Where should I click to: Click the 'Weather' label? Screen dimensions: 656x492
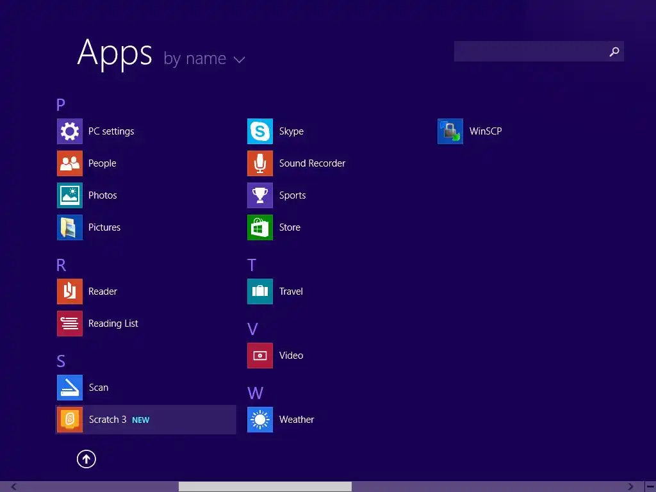point(297,420)
